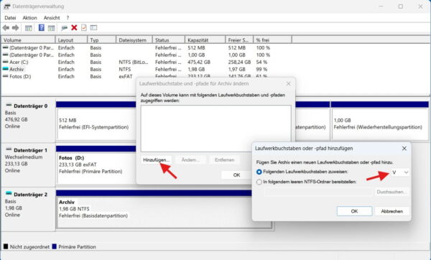Viewport: 431px width, 260px height.
Task: Click the disk icon beside Datenträger 0
Action: tap(9, 106)
